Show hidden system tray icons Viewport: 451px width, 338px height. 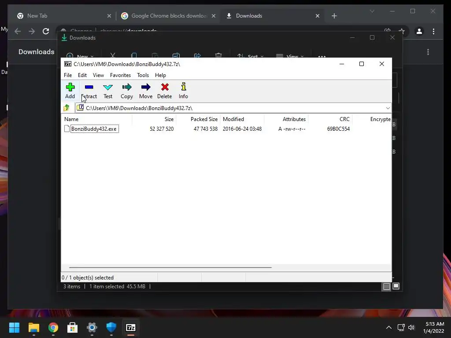point(388,327)
